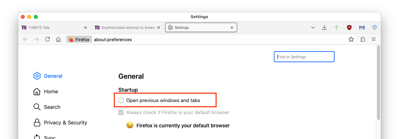Open the Extensions puzzle-piece icon
399x139 pixels.
click(x=363, y=39)
